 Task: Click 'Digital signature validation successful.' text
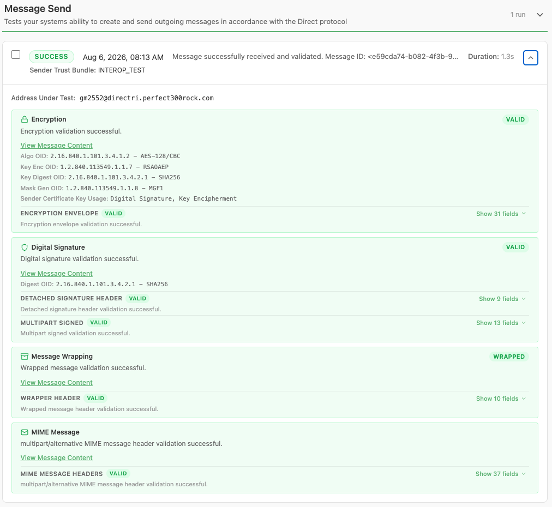click(x=80, y=259)
